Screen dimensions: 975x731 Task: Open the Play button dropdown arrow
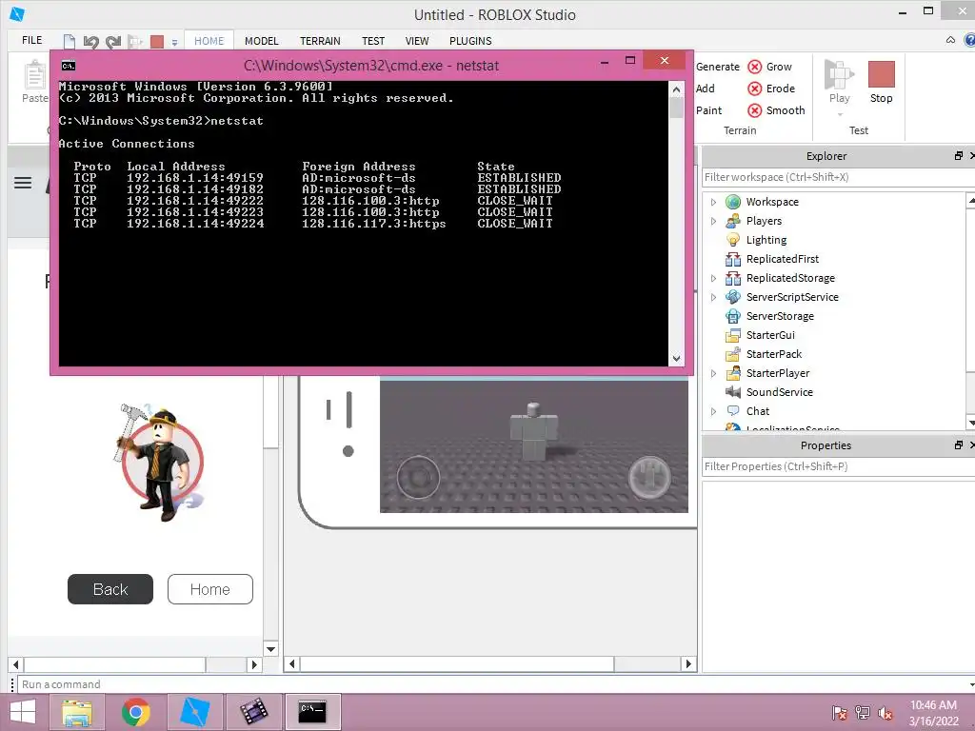(840, 114)
